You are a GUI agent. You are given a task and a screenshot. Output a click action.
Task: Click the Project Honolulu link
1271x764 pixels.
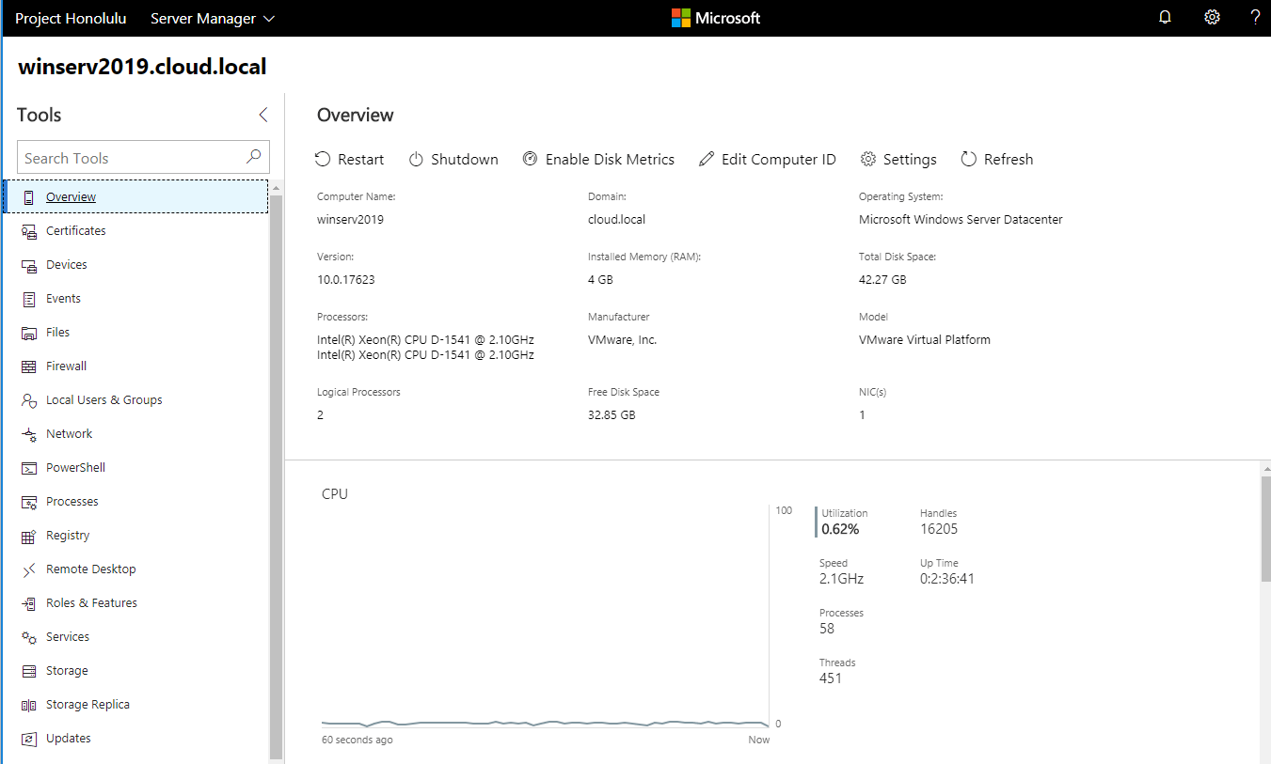point(71,19)
